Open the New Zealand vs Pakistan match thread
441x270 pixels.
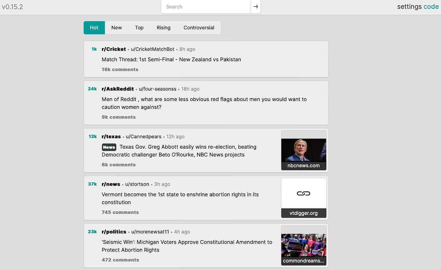tap(171, 60)
